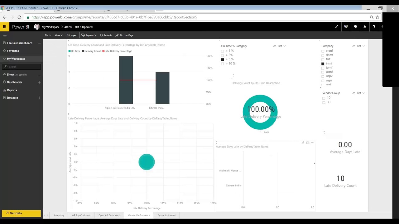Bookmark this page with star icon
Image resolution: width=399 pixels, height=224 pixels.
tap(377, 17)
